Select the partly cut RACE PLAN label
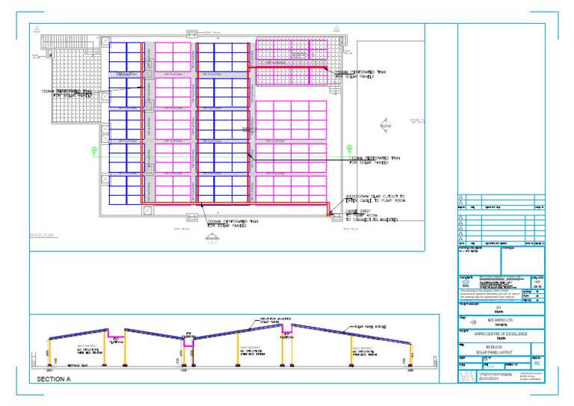 tap(42, 235)
